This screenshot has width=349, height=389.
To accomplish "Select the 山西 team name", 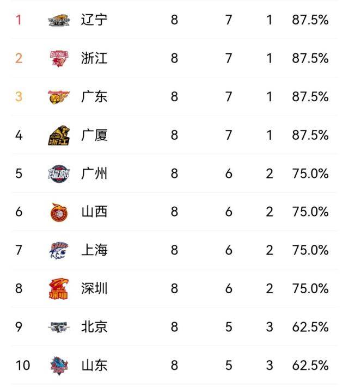I will (94, 212).
